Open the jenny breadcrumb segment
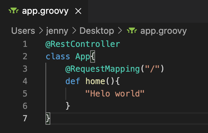 tap(57, 31)
